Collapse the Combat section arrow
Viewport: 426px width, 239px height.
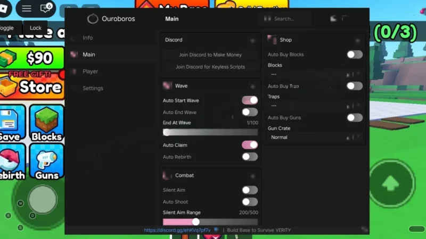pos(252,176)
